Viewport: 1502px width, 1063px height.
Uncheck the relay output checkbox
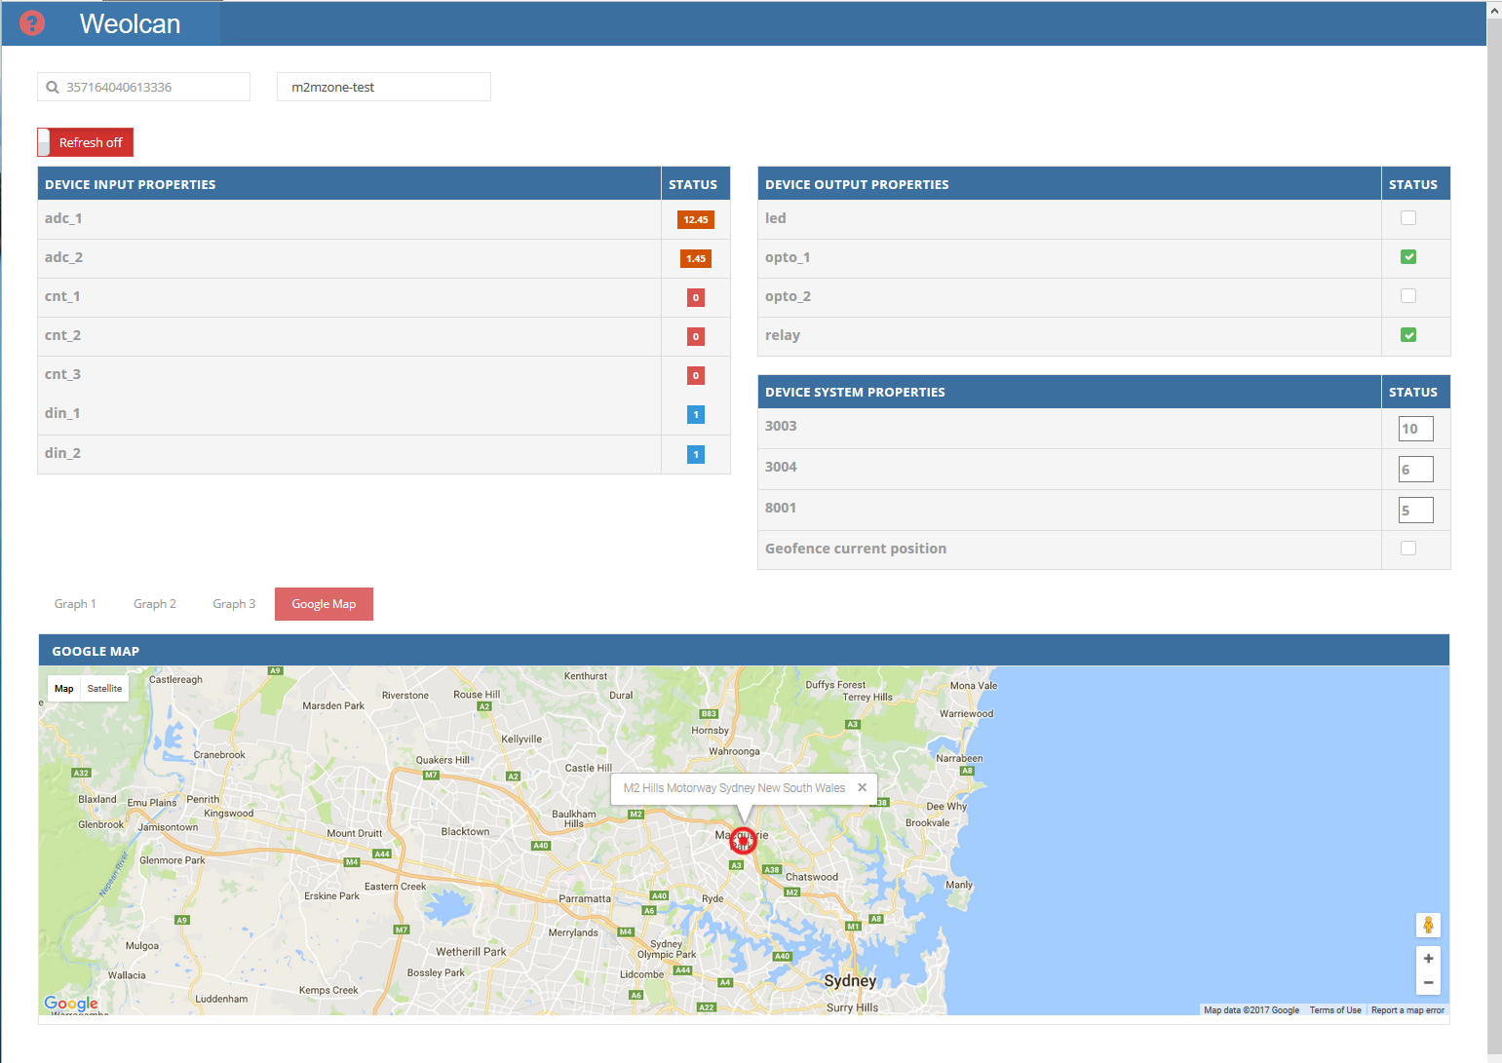(x=1408, y=335)
